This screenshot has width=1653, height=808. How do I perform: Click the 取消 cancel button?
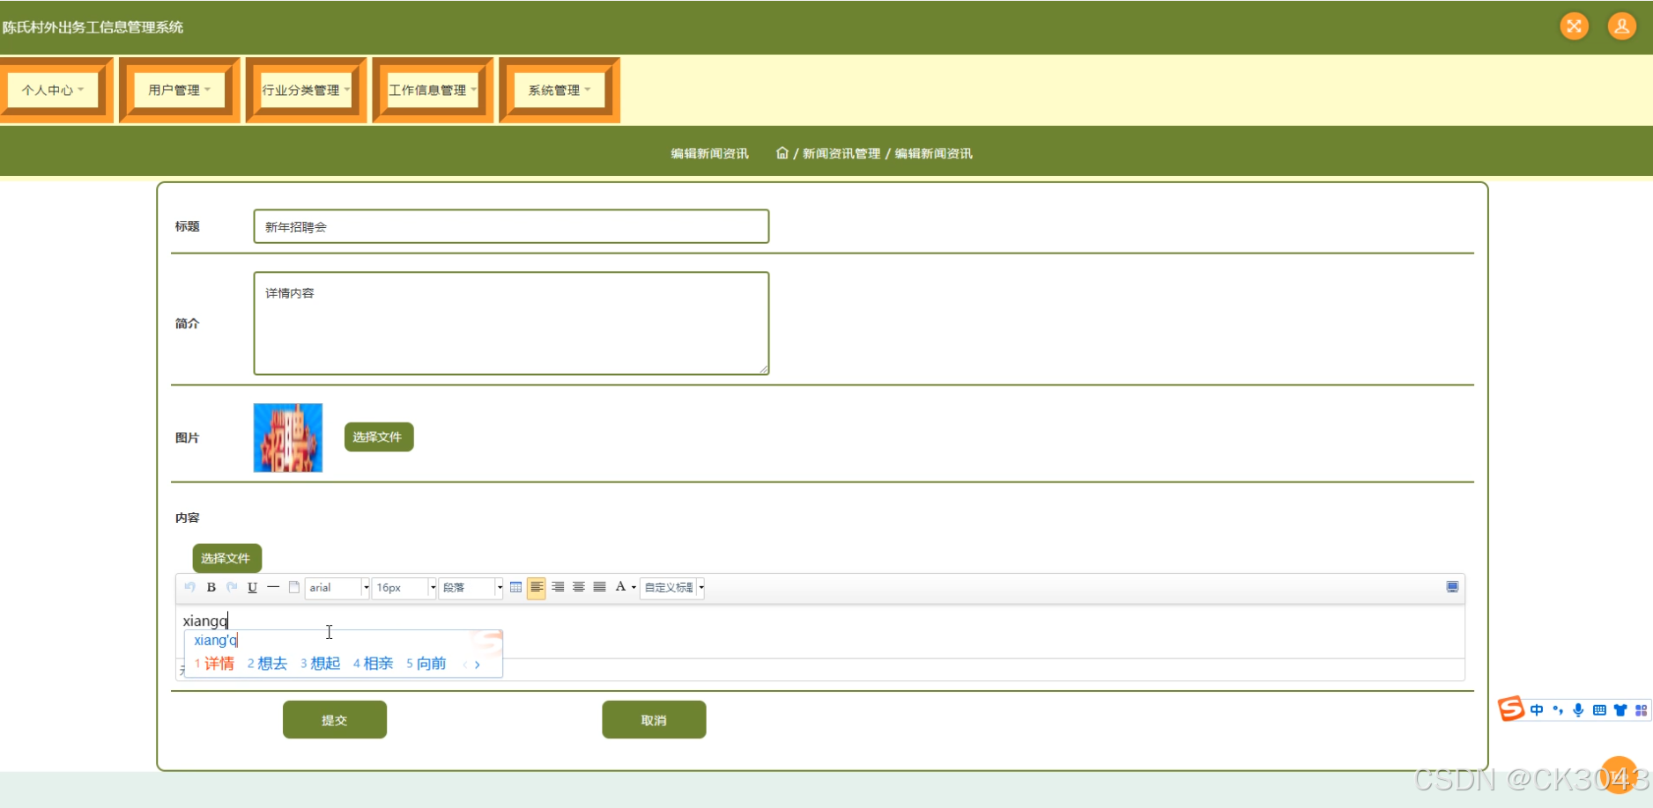tap(654, 720)
